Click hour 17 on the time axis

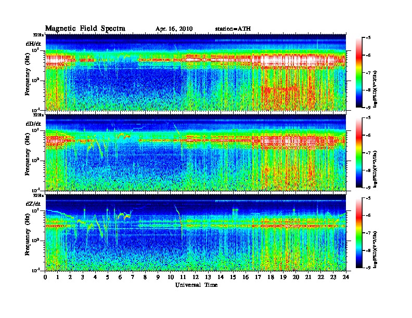point(258,277)
